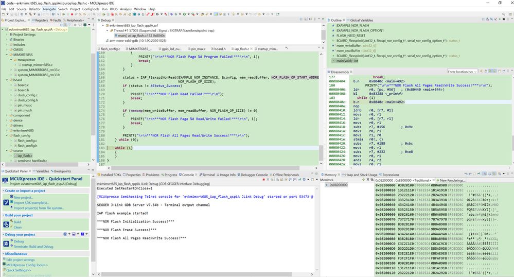The image size is (514, 277).
Task: Close the iap_flash.c editor tab
Action: [252, 48]
